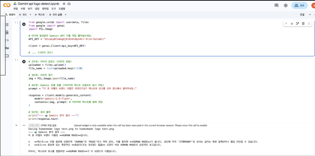Open the 삽입 menu
Viewport: 315px width, 156px height.
(x=37, y=9)
